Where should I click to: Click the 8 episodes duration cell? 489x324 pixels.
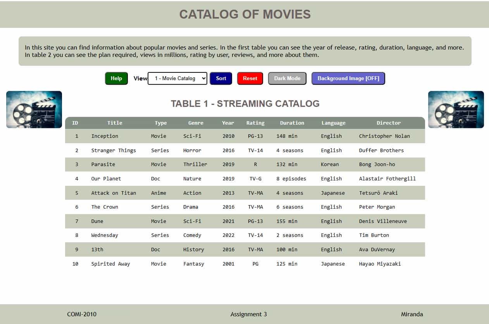click(291, 178)
